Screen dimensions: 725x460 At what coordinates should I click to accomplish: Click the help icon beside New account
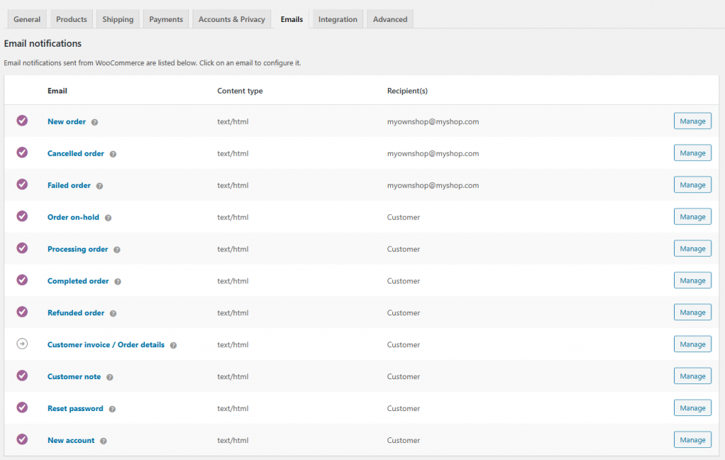point(103,442)
